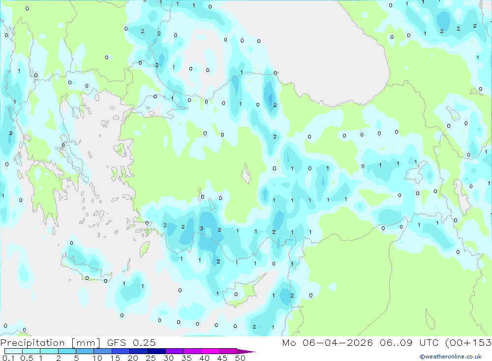
Task: Click the '20' legend scale label
Action: [x=133, y=358]
